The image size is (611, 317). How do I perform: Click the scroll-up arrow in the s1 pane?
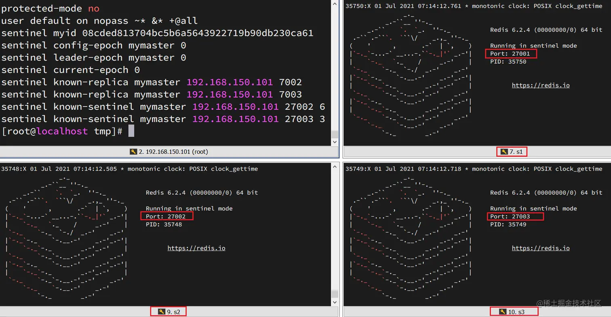[608, 4]
